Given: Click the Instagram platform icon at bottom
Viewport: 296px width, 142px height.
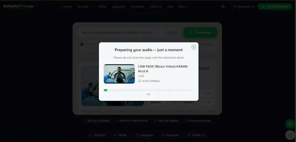Looking at the screenshot, I should (x=137, y=135).
